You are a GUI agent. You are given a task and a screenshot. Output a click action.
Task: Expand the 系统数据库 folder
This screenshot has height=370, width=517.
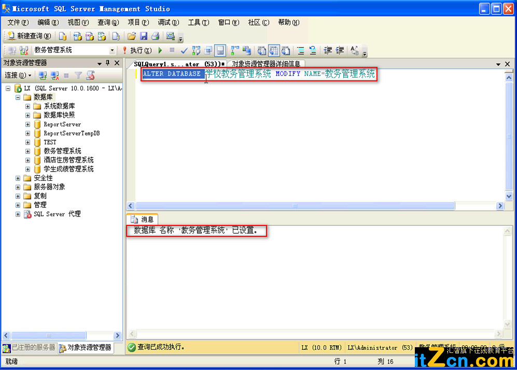point(27,106)
